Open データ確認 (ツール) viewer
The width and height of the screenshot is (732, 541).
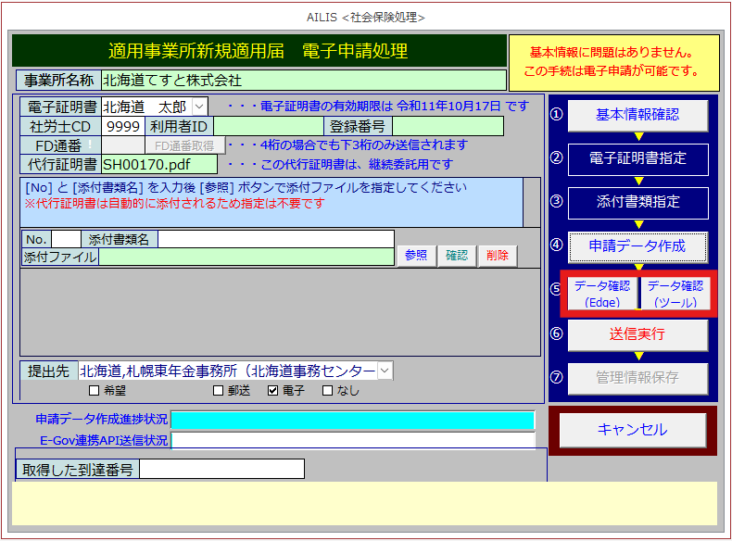pyautogui.click(x=675, y=293)
